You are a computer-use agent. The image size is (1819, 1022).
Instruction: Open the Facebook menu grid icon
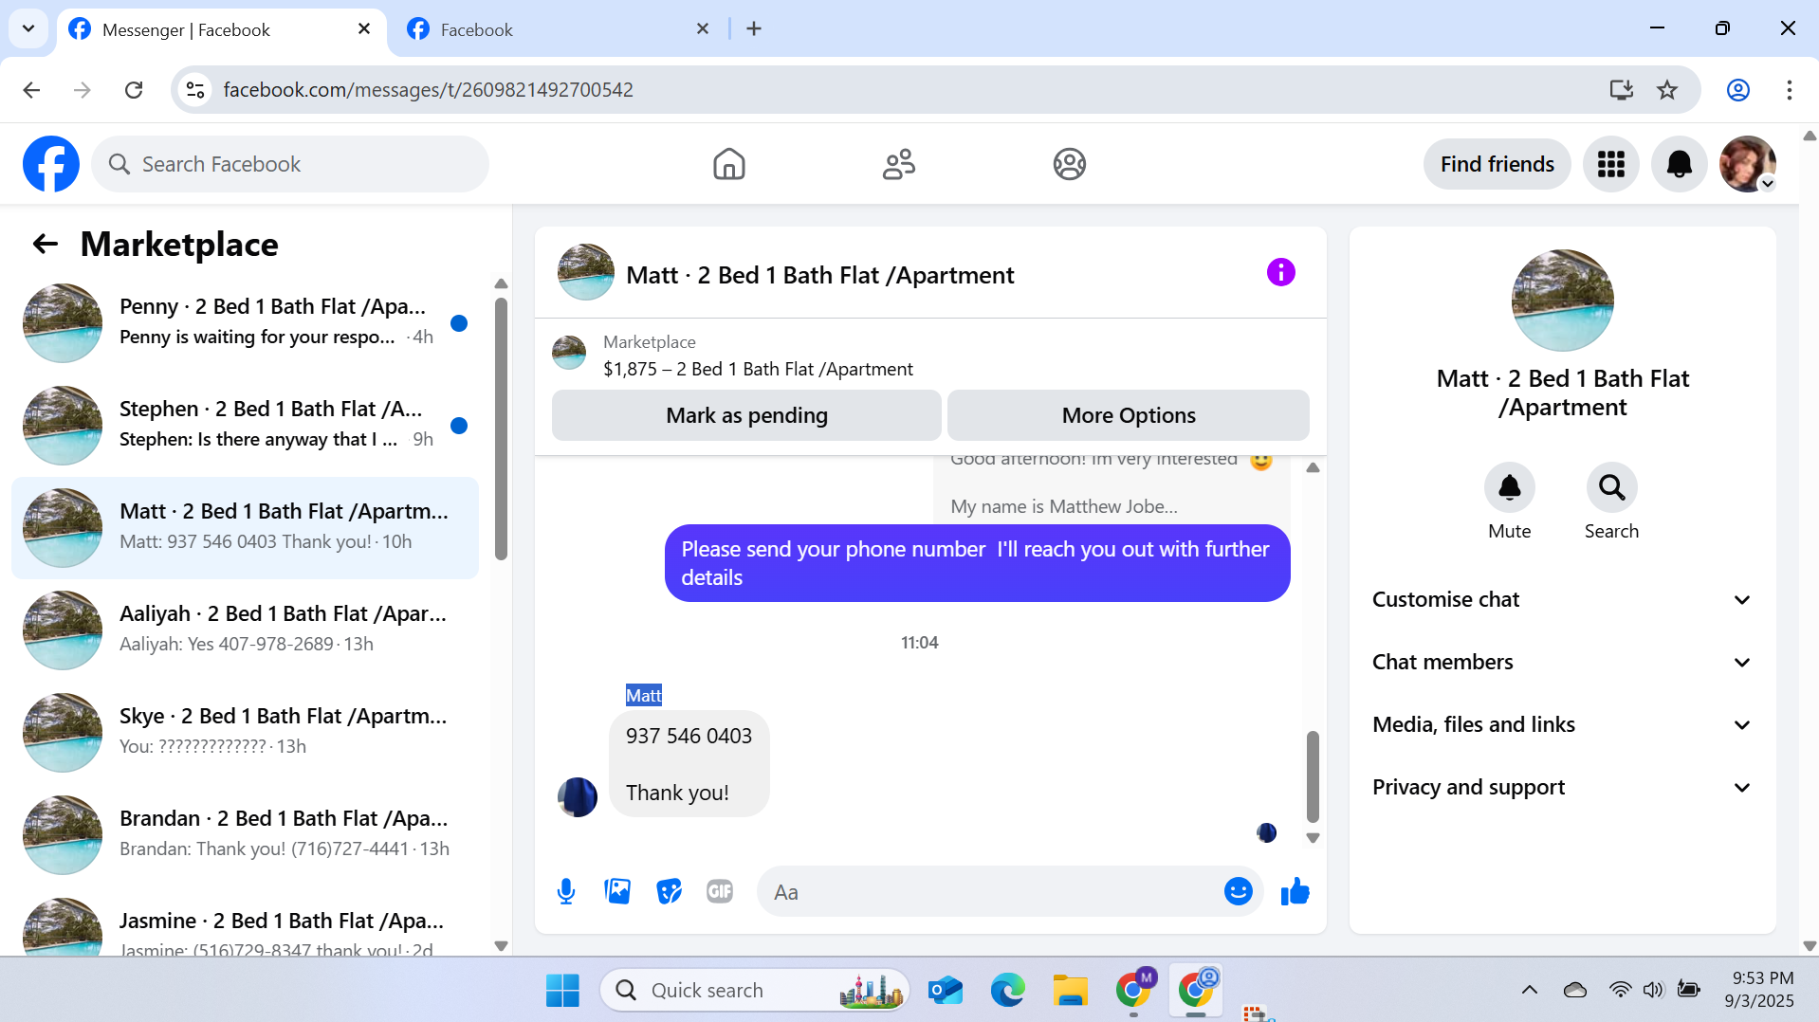click(1610, 164)
